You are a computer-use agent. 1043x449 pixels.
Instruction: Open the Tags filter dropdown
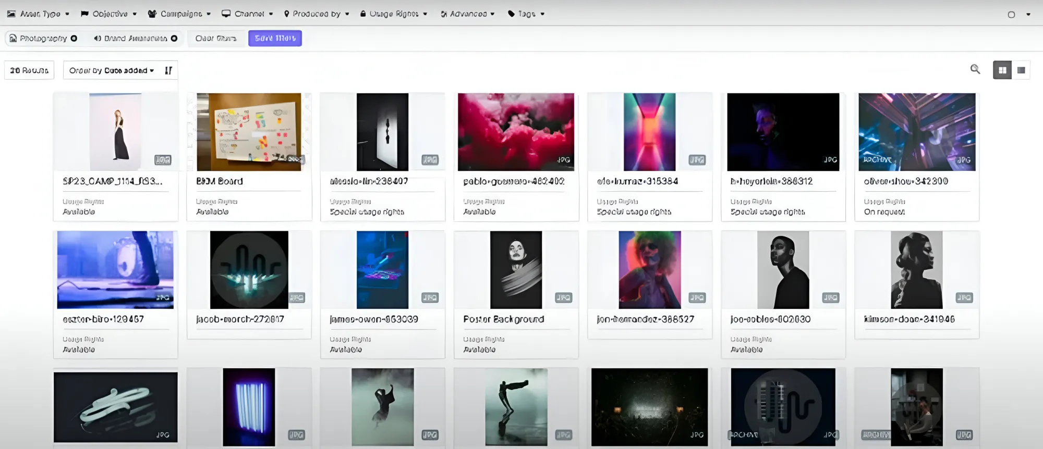526,14
